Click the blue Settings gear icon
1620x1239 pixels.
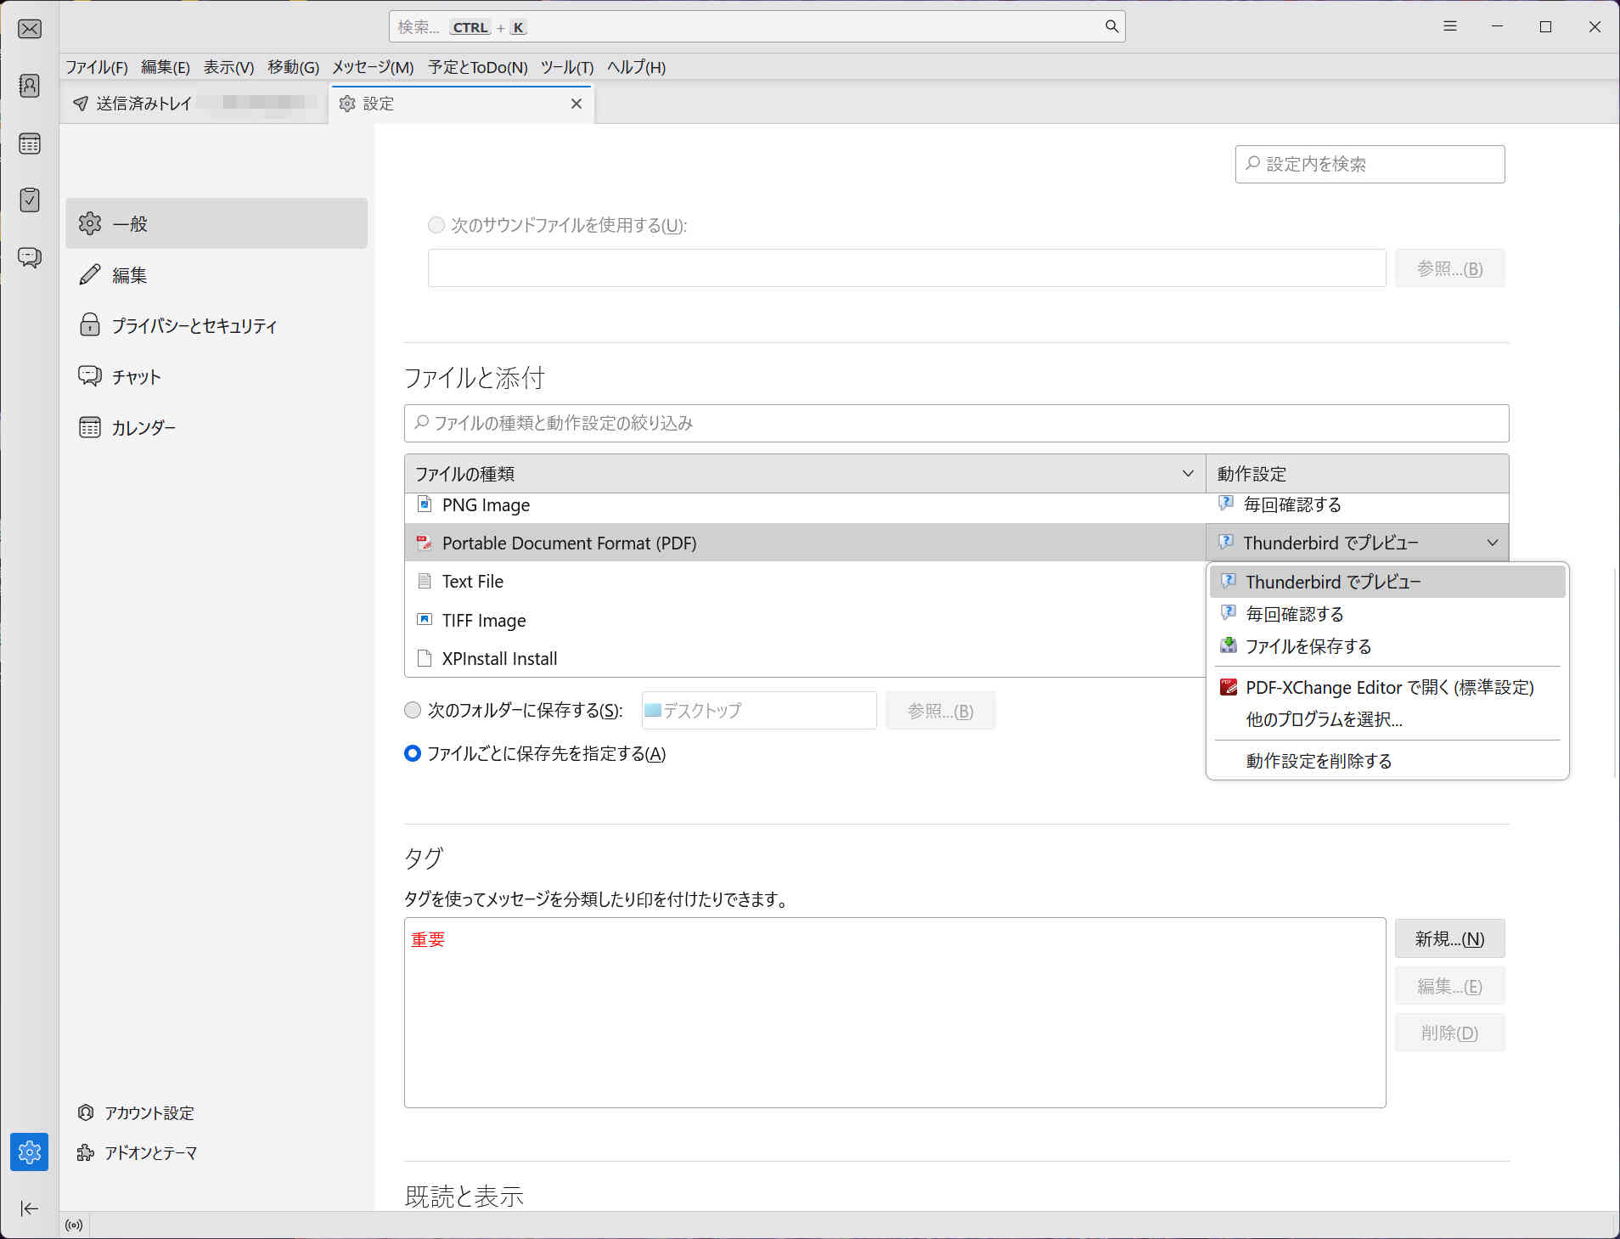click(x=30, y=1152)
